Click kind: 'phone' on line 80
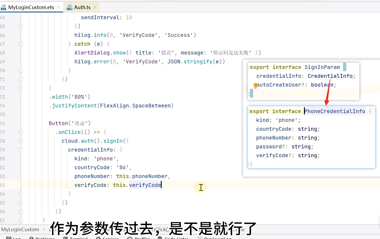380x239 pixels. pyautogui.click(x=95, y=159)
